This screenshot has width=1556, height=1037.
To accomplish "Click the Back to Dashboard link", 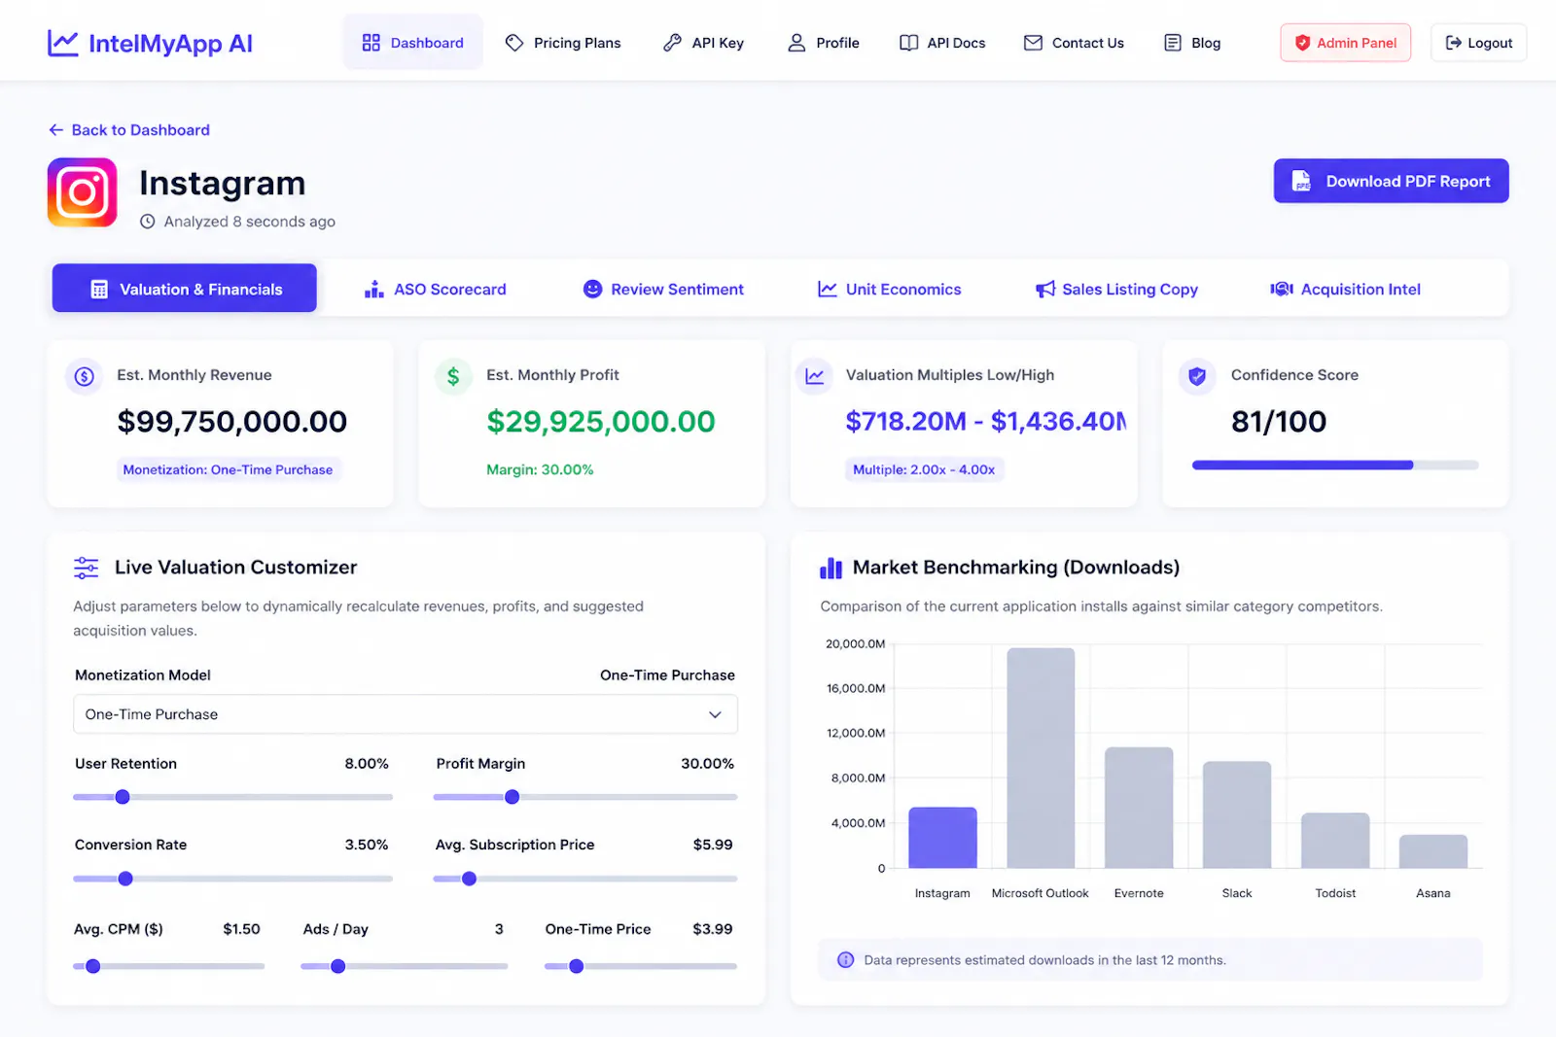I will 129,130.
